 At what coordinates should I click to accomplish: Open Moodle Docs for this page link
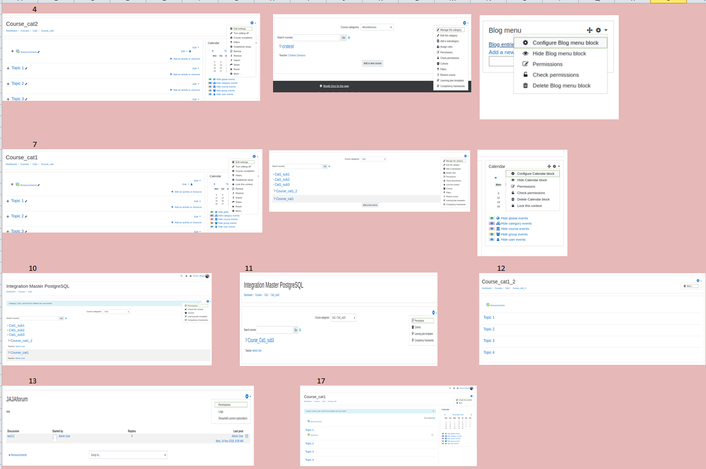[336, 86]
